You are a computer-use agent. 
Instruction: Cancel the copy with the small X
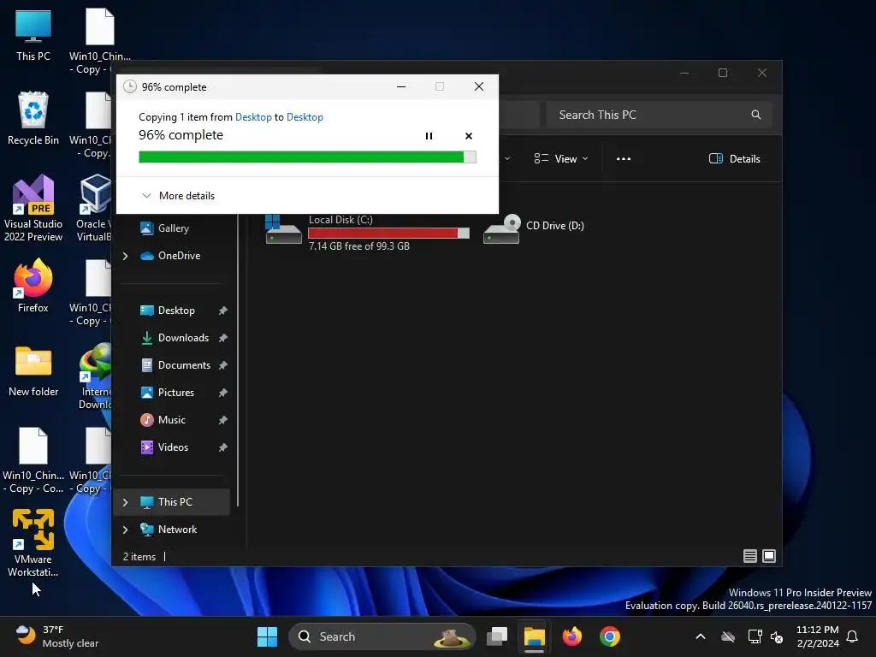tap(468, 136)
